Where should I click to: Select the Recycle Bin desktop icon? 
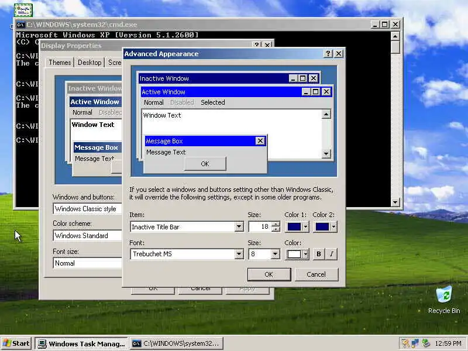coord(444,300)
